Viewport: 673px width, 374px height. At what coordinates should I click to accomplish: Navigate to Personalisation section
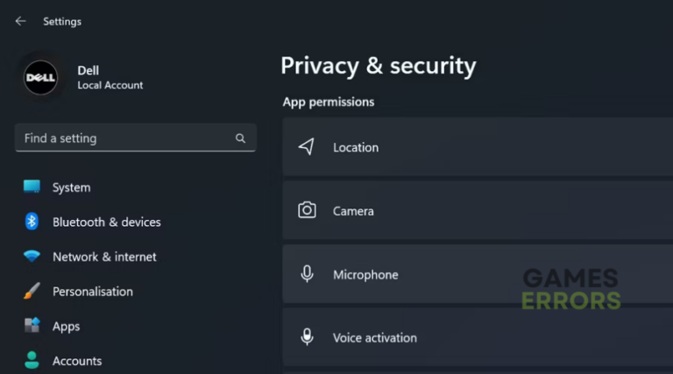93,292
